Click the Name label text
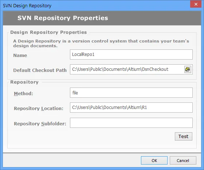 20,56
